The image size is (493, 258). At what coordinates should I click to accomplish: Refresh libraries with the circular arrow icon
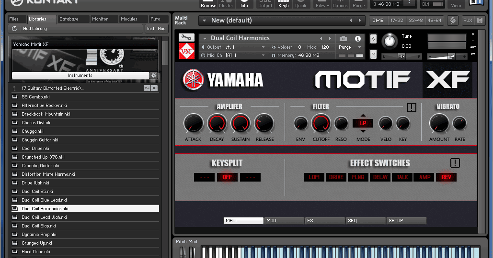point(14,29)
